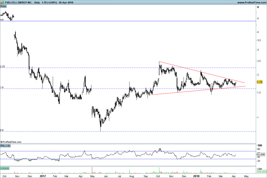Click the candlestick icon in the title bar
267x178 pixels.
coord(2,2)
